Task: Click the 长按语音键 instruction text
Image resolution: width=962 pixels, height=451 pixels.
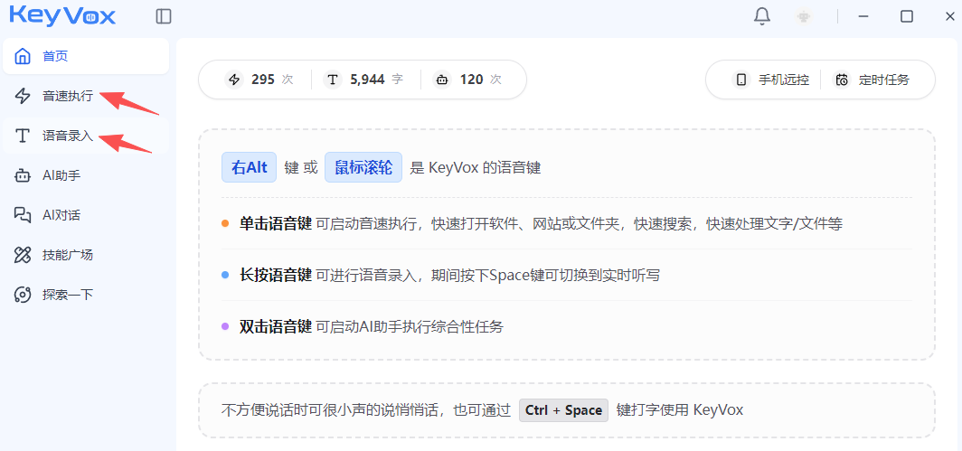Action: (x=449, y=276)
